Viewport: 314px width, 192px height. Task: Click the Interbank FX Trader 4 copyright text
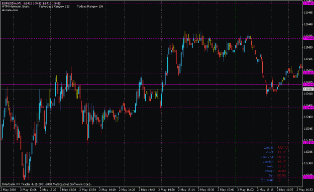[x=46, y=184]
